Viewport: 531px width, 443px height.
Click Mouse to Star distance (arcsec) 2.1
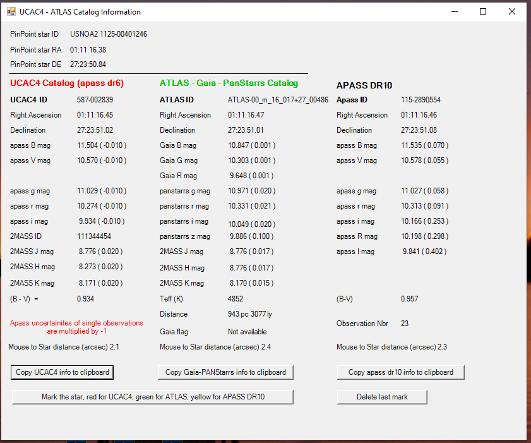click(x=64, y=347)
